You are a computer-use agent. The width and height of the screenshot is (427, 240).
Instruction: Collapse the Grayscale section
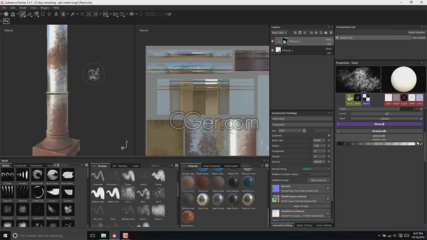379,131
